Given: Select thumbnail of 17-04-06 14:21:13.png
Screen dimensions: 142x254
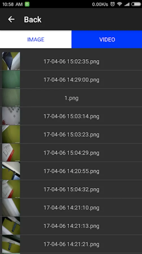Looking at the screenshot, I should tap(11, 226).
